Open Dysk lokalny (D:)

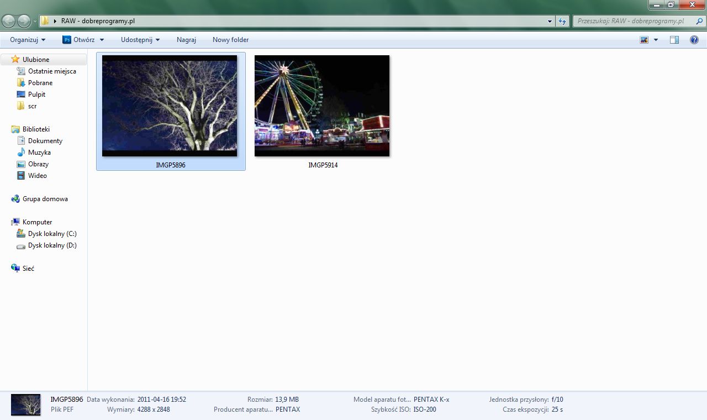pyautogui.click(x=52, y=245)
